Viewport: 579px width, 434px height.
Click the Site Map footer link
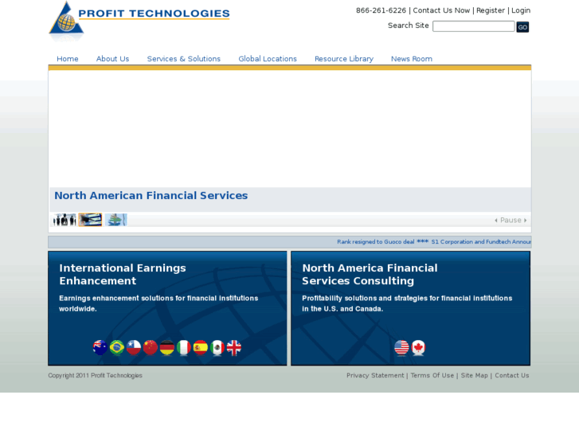point(474,375)
